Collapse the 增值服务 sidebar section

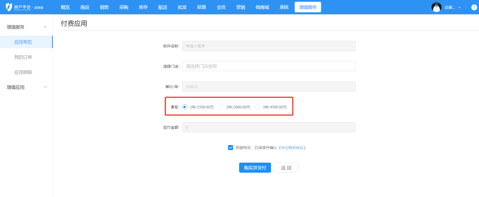[x=45, y=27]
